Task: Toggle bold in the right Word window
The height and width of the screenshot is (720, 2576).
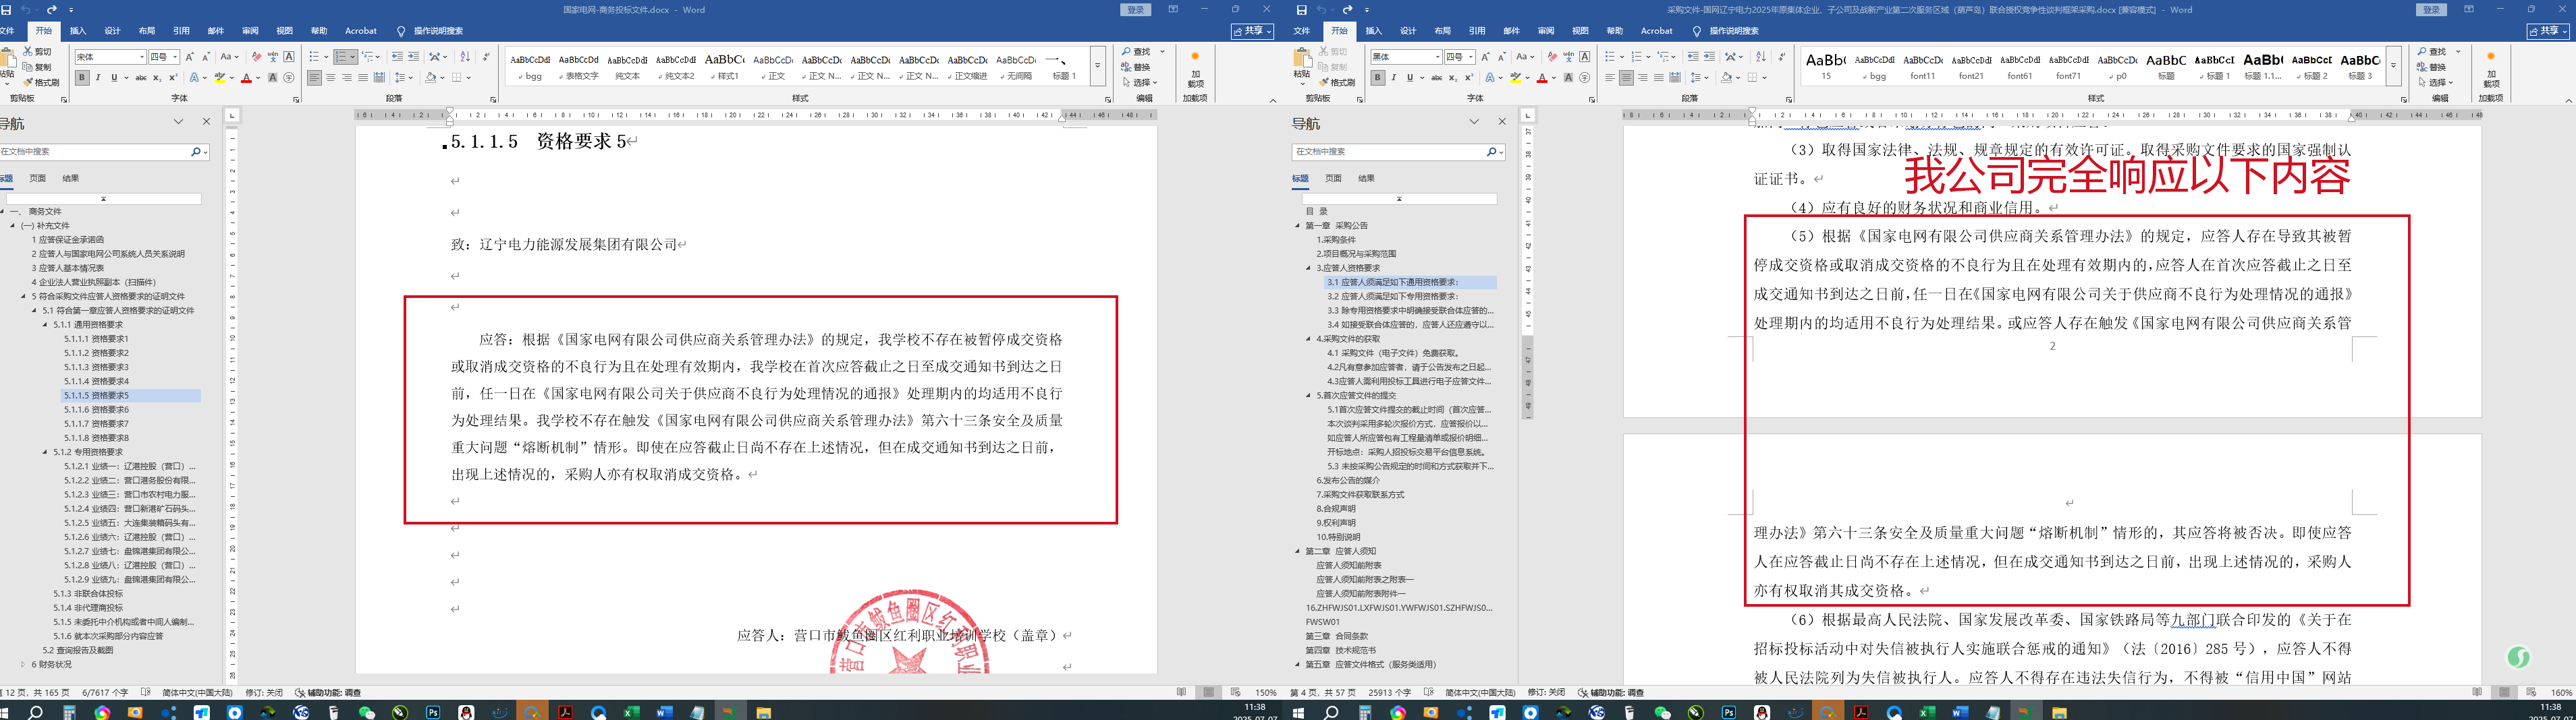Action: pos(1378,78)
